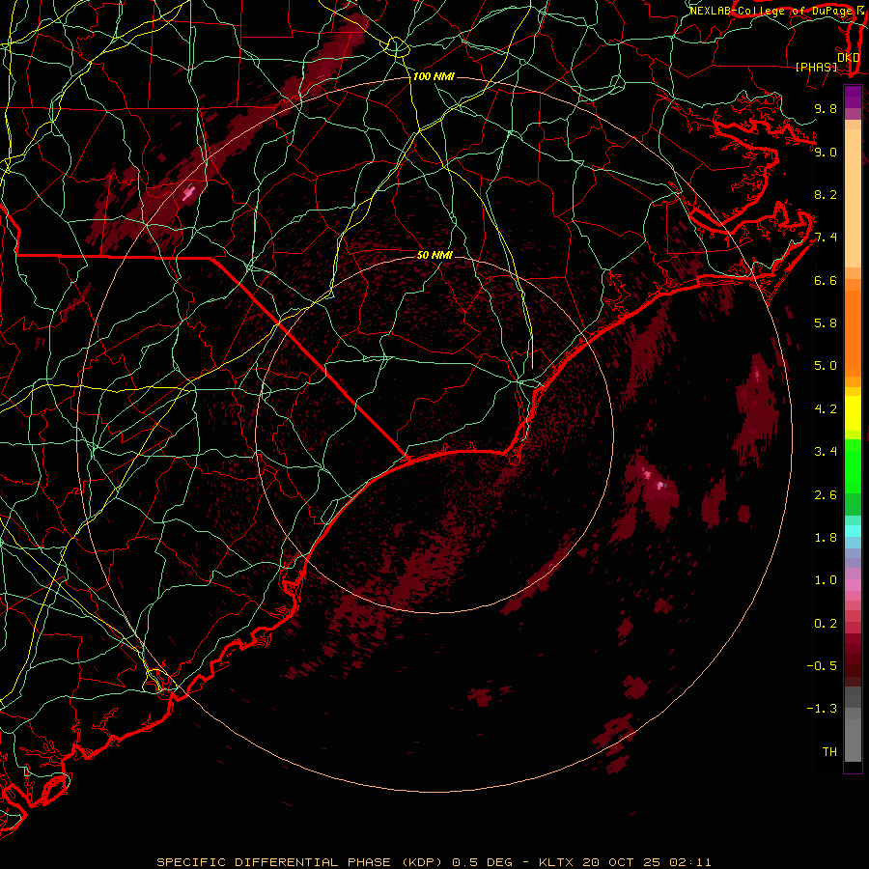Click the 5.8 value on the color scale

pyautogui.click(x=826, y=323)
